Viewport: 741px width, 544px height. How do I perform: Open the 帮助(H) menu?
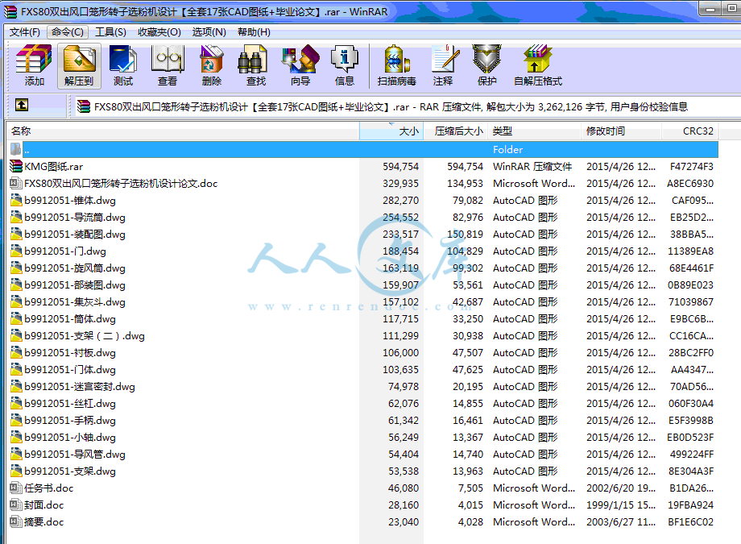pyautogui.click(x=254, y=32)
